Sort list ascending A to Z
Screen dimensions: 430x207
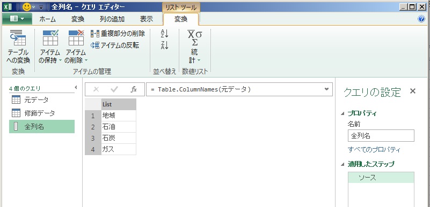point(165,34)
